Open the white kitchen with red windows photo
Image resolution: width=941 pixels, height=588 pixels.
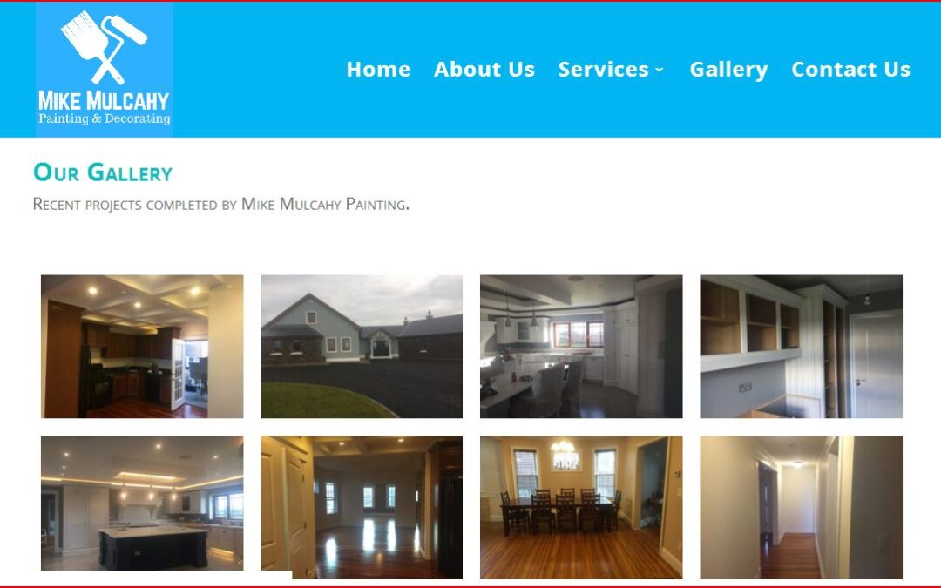pyautogui.click(x=581, y=346)
